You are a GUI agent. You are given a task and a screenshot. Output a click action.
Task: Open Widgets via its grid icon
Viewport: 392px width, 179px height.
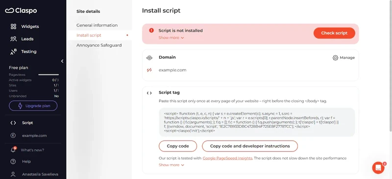point(13,26)
